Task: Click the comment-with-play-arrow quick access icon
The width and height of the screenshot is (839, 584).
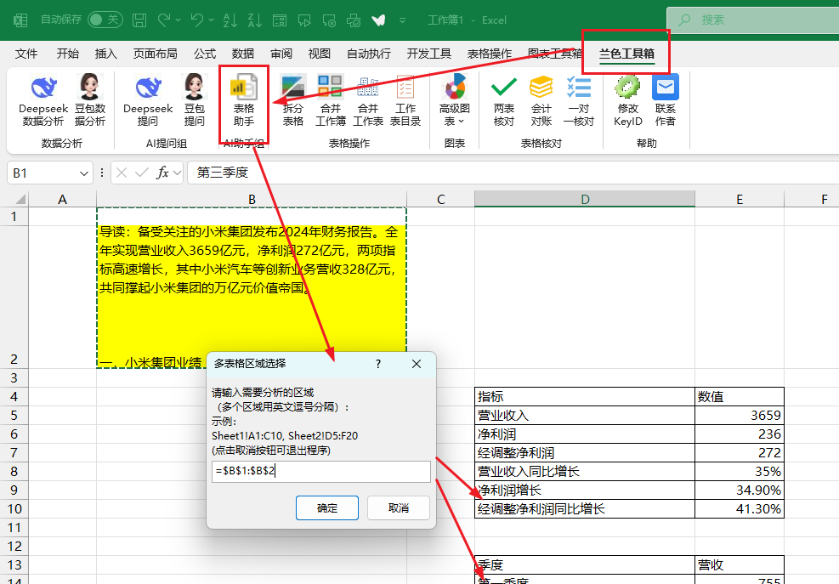Action: [x=304, y=20]
